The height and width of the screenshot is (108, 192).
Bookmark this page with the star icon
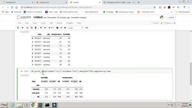point(154,7)
